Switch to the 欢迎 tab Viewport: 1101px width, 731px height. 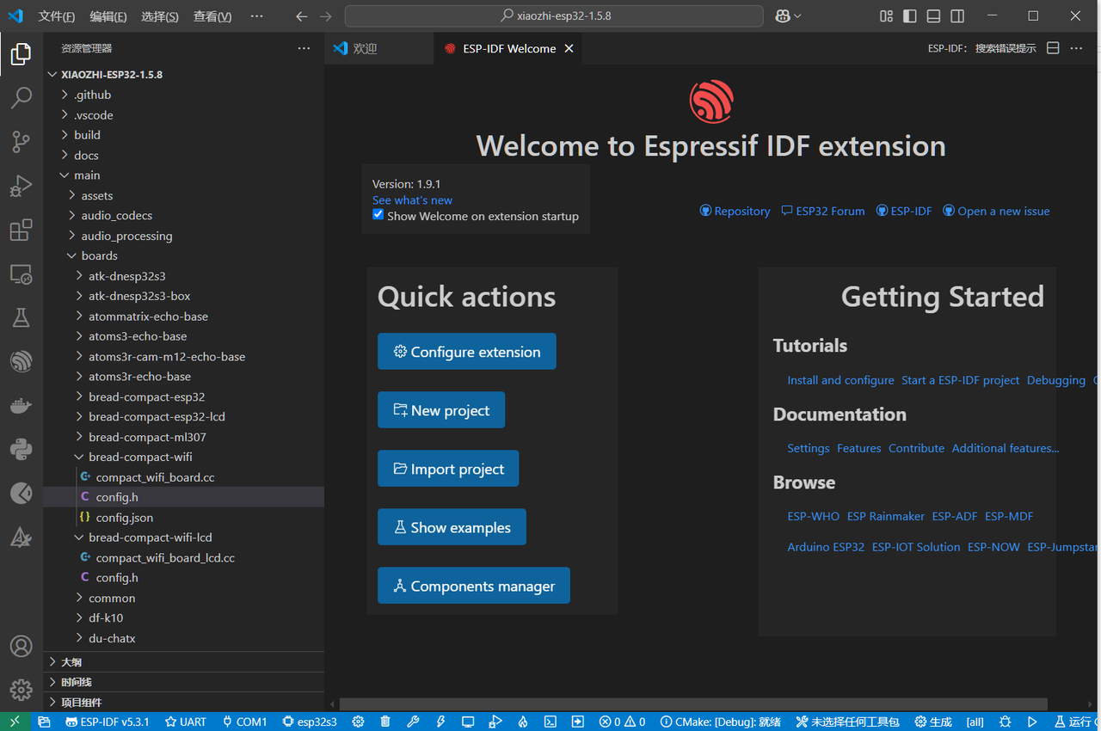point(365,49)
